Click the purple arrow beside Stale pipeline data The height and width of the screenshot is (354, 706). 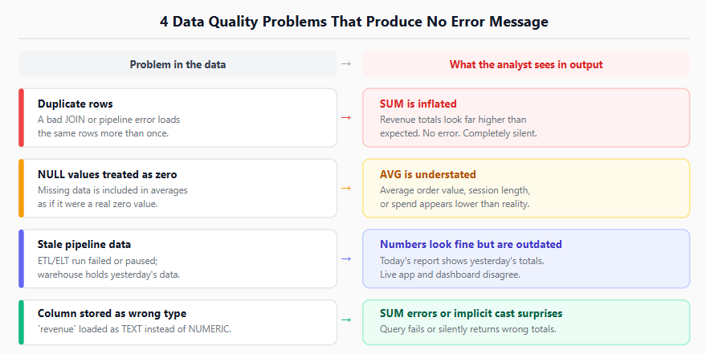pos(346,258)
